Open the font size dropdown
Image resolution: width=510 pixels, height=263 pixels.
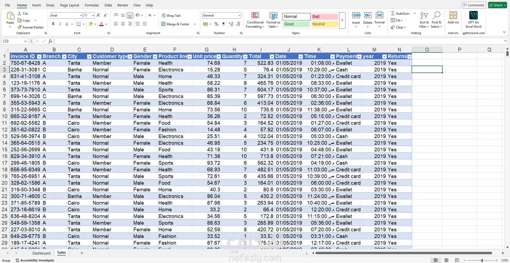[x=93, y=15]
